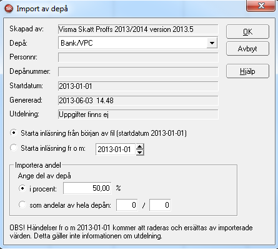Cancel import with the Avbryt button
Screen dimensions: 278x249
pos(247,49)
